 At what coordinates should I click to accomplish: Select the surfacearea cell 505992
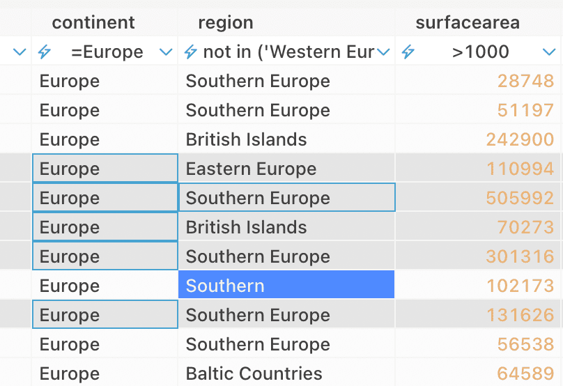[x=477, y=198]
